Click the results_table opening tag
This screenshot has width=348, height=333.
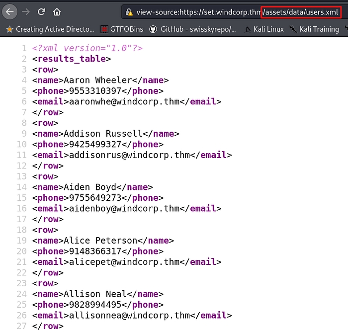click(x=72, y=59)
